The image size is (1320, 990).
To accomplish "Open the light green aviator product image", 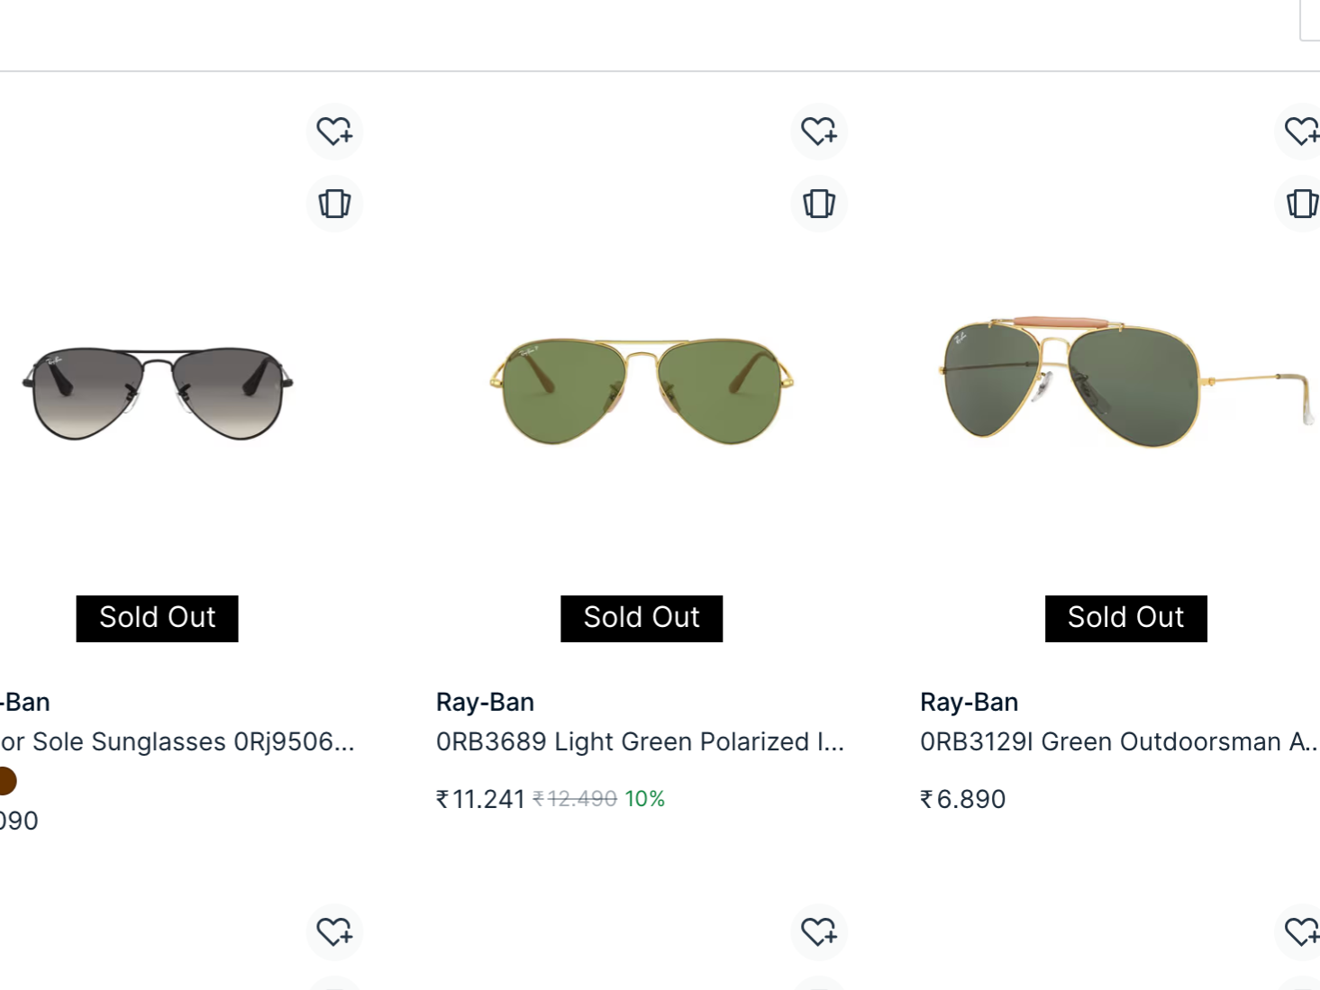I will (x=642, y=391).
